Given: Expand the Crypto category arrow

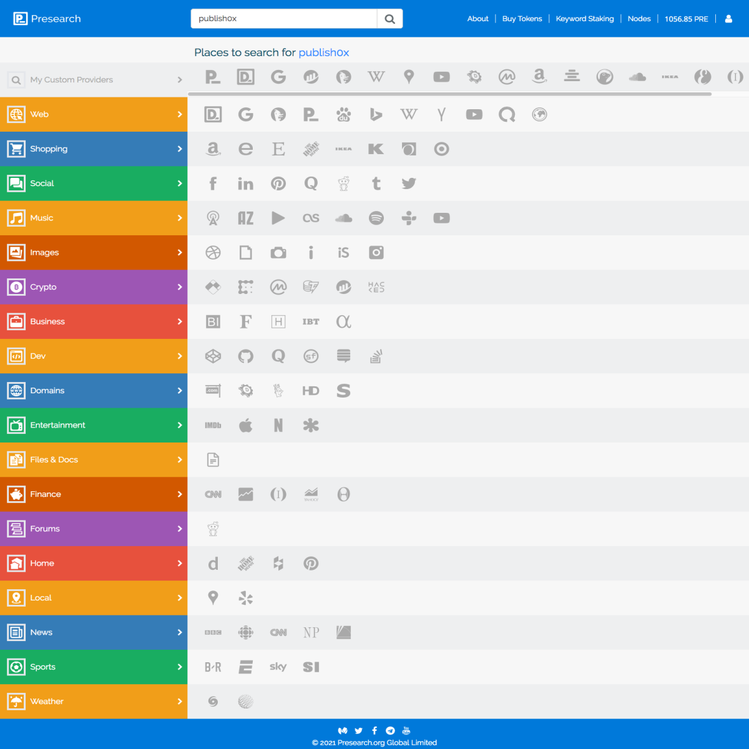Looking at the screenshot, I should click(x=180, y=287).
